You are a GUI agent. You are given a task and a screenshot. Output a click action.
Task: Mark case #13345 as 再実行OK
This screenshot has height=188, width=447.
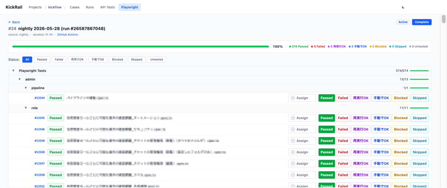[361, 118]
